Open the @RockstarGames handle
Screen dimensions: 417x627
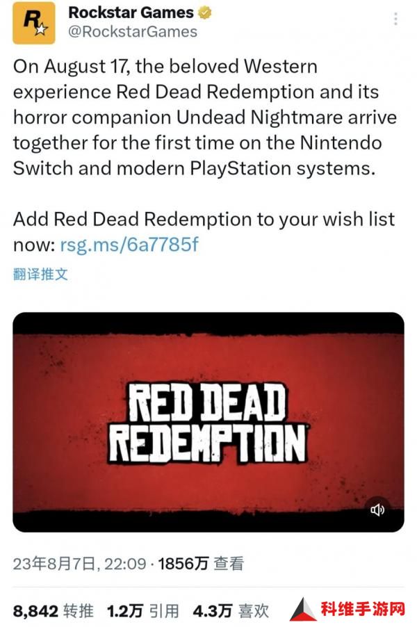pos(133,32)
